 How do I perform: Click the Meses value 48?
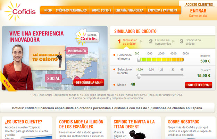(133, 84)
